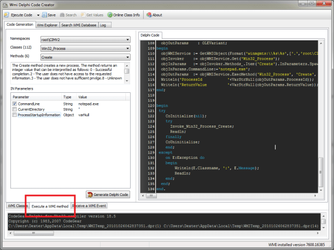
Task: Select the Execute a WMI method tab
Action: click(50, 206)
